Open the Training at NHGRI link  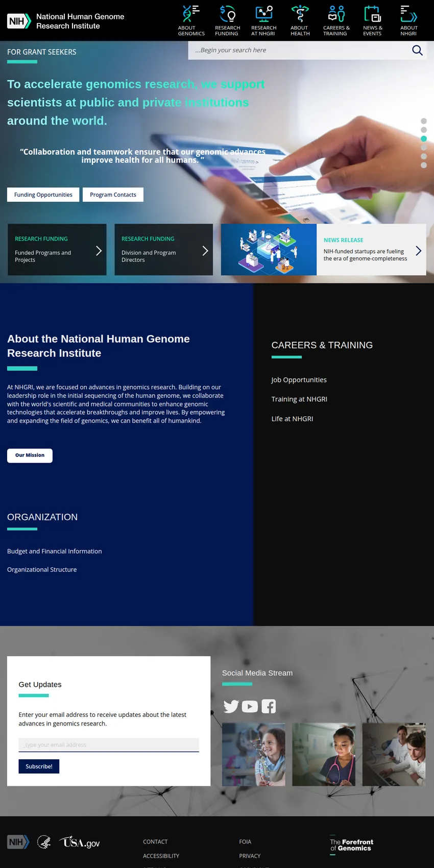[x=299, y=399]
